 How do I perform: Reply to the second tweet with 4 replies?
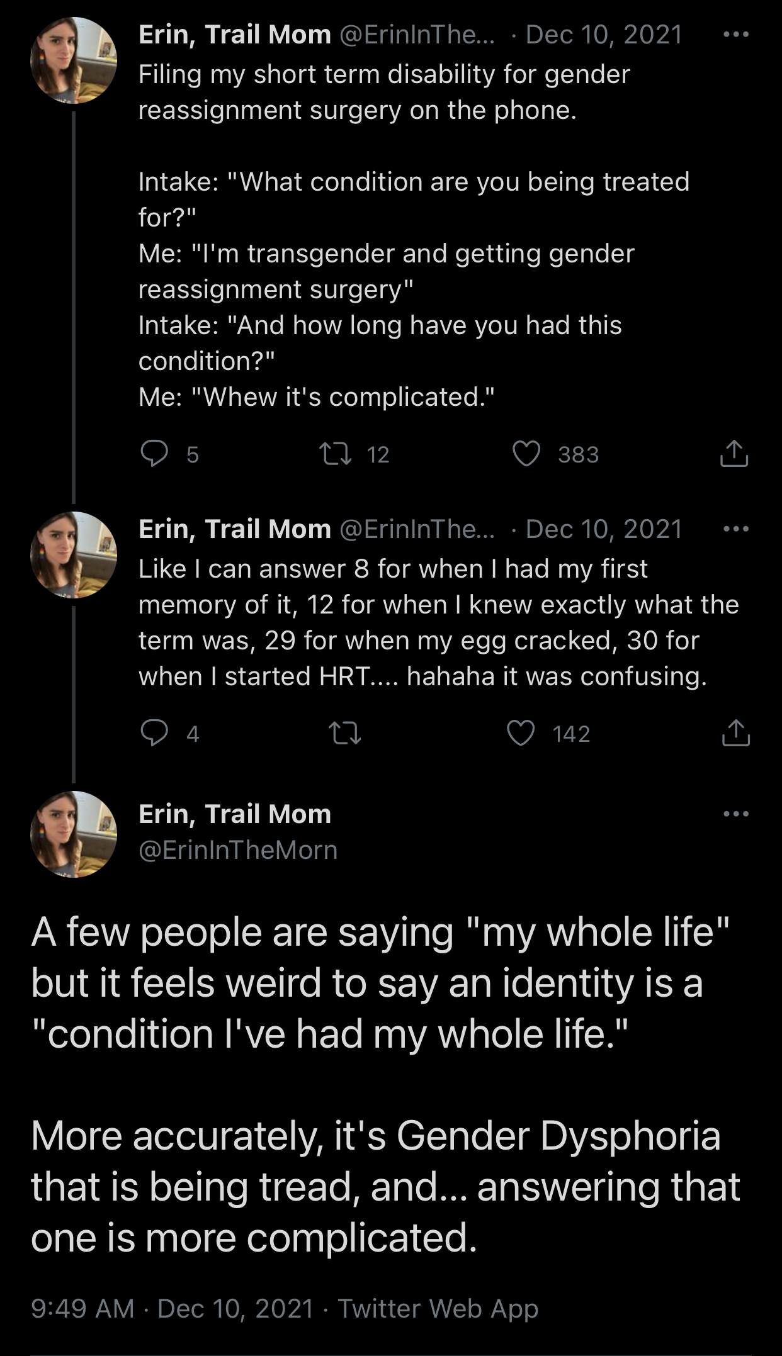(154, 733)
